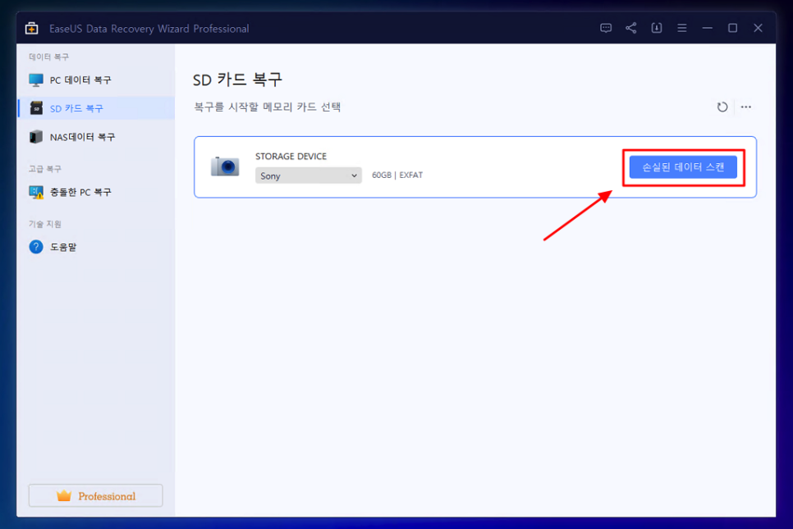Click the 데이터 복구 sidebar section header
Viewport: 793px width, 529px height.
[x=48, y=57]
